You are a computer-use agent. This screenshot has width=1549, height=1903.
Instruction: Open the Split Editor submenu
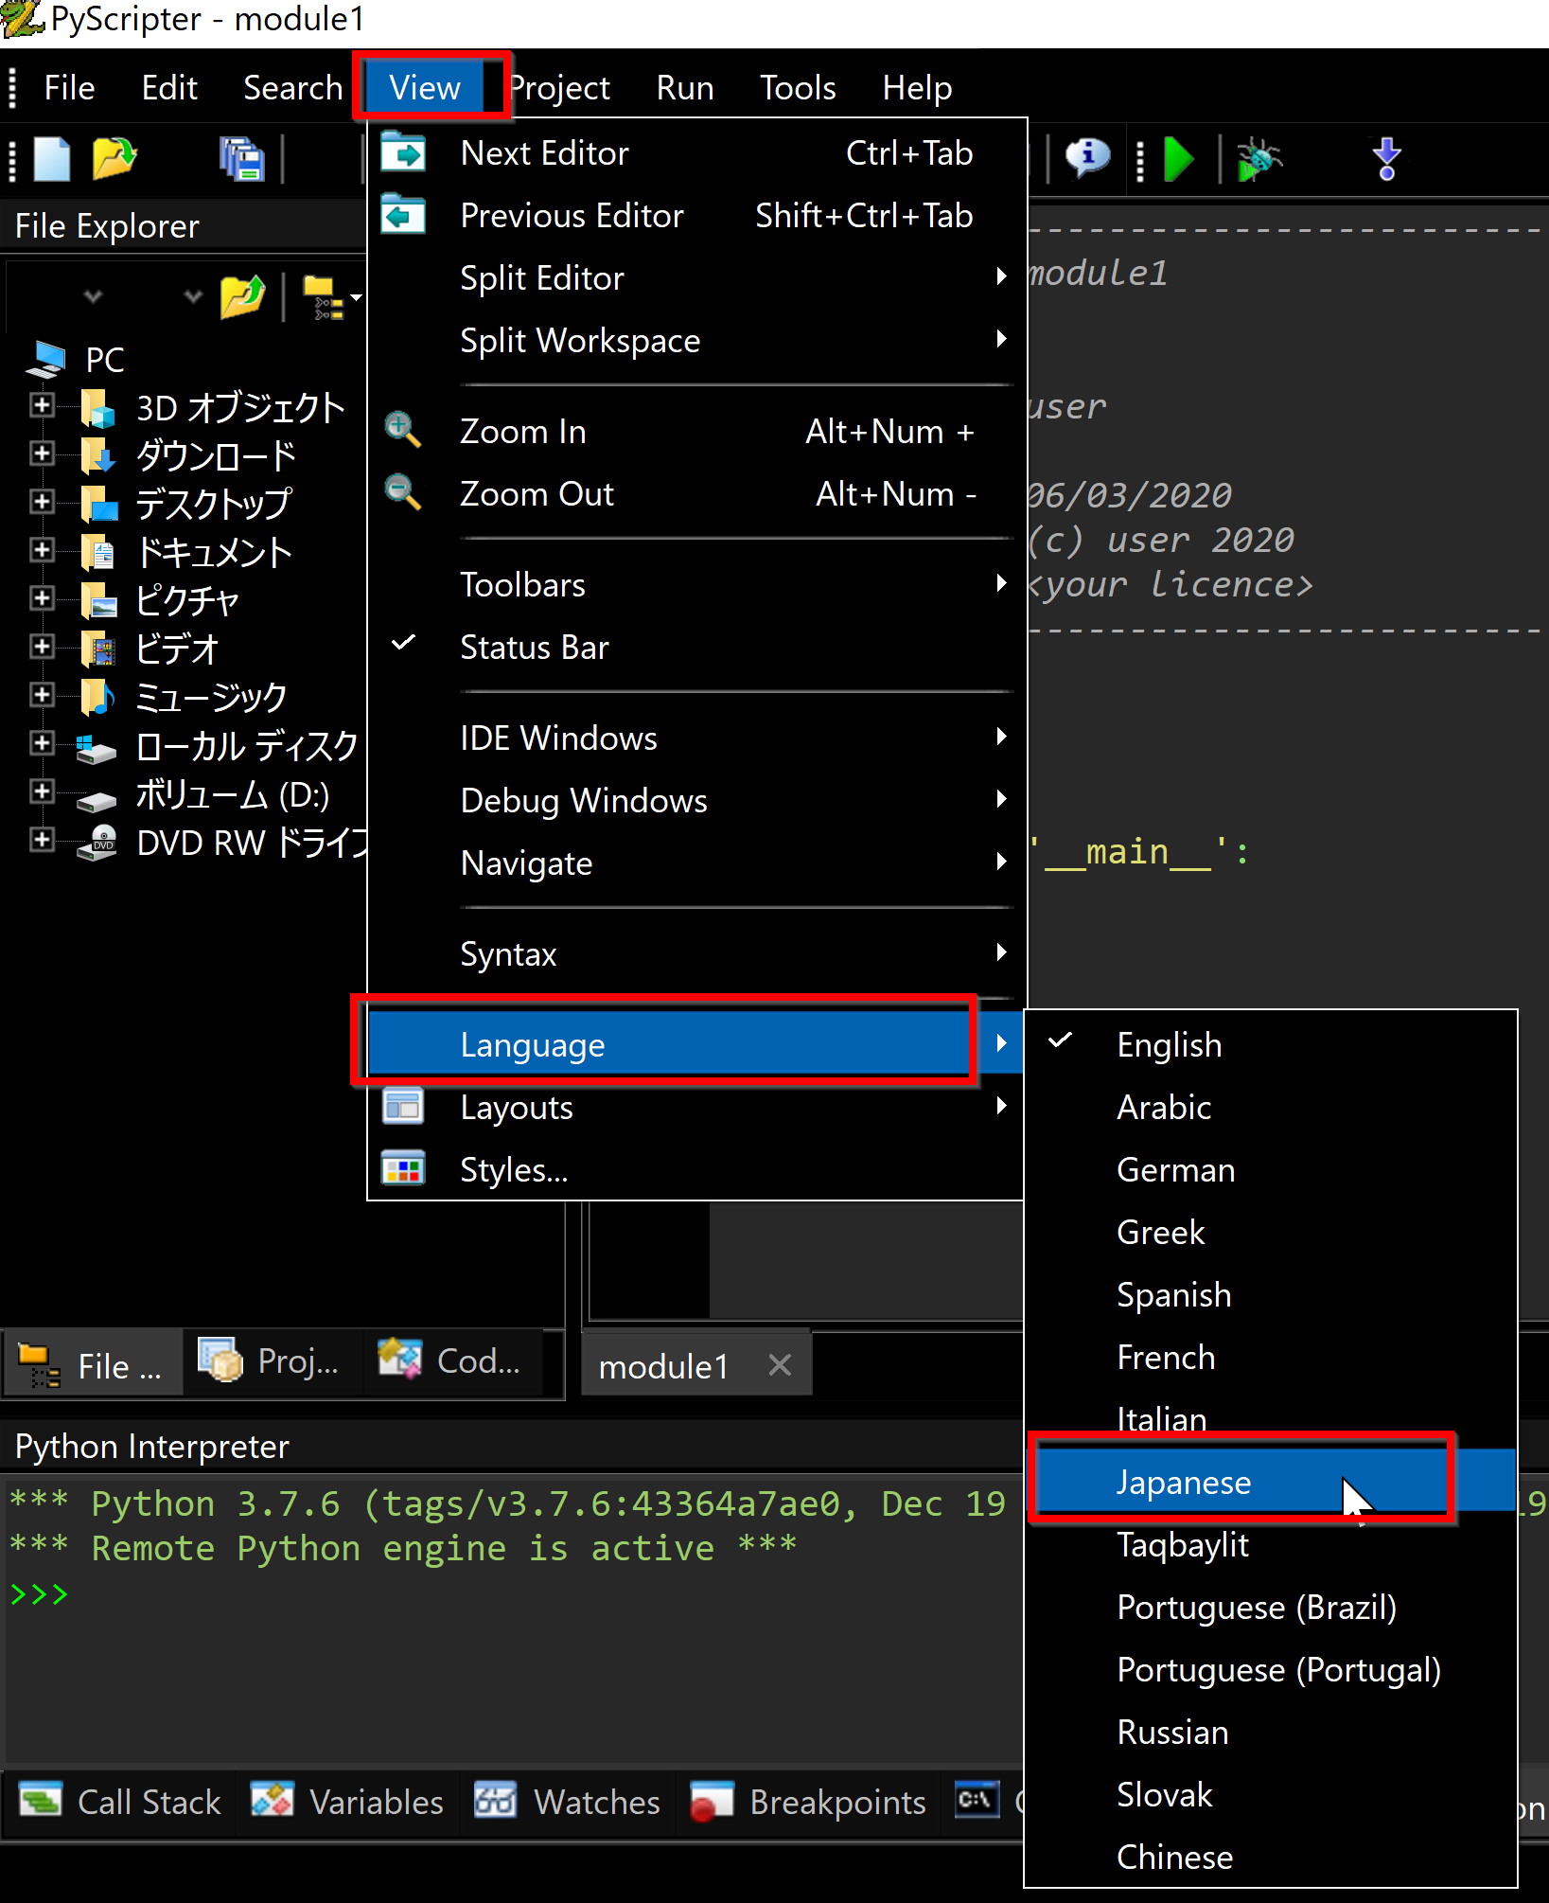click(696, 278)
